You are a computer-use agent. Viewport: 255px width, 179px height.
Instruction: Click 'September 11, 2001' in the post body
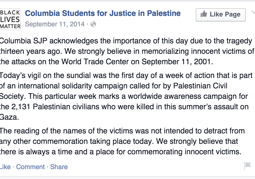pyautogui.click(x=176, y=62)
